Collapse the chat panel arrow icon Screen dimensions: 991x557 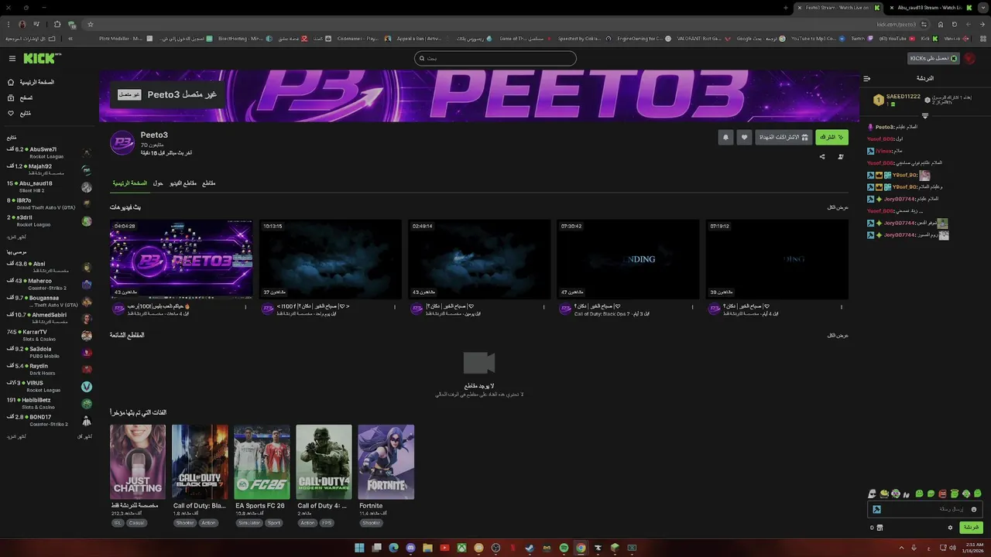pos(867,78)
